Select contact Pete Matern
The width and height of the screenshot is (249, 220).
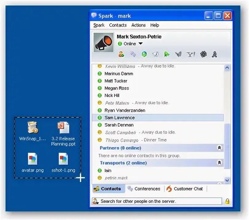(x=158, y=103)
